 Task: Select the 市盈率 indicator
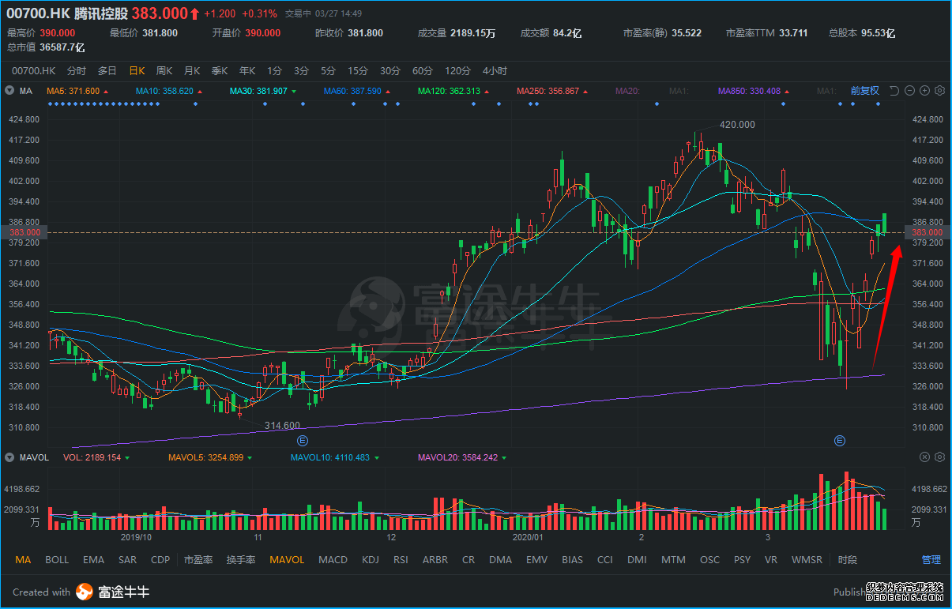click(x=198, y=560)
